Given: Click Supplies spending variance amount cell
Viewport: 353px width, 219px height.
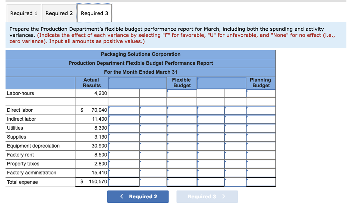Looking at the screenshot, I should pos(124,137).
